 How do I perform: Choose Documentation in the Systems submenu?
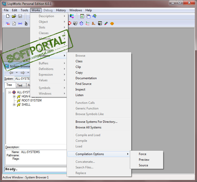click(x=99, y=78)
